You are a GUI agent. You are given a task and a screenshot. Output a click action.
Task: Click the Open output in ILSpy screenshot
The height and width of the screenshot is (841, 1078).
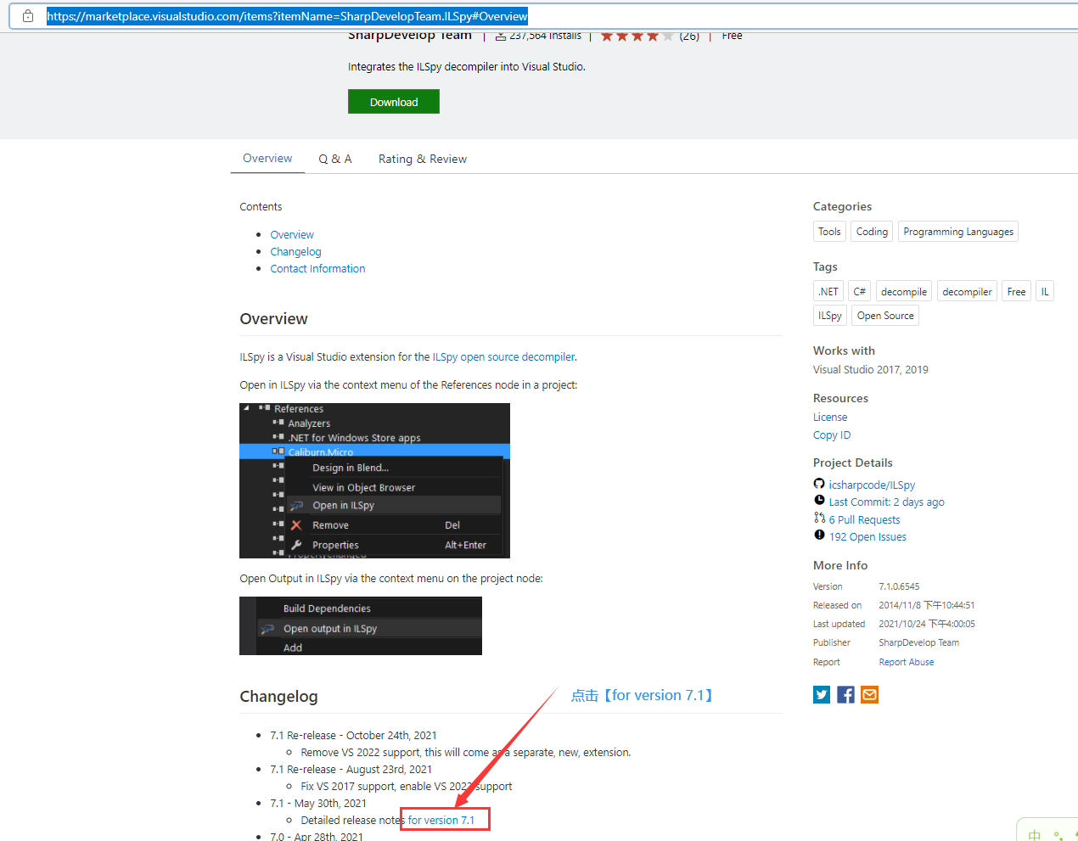(x=361, y=626)
